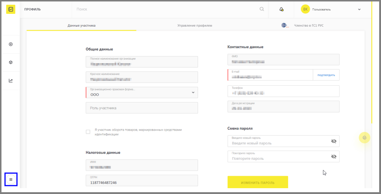Click the Краткое наименование field
This screenshot has width=381, height=194.
point(142,77)
